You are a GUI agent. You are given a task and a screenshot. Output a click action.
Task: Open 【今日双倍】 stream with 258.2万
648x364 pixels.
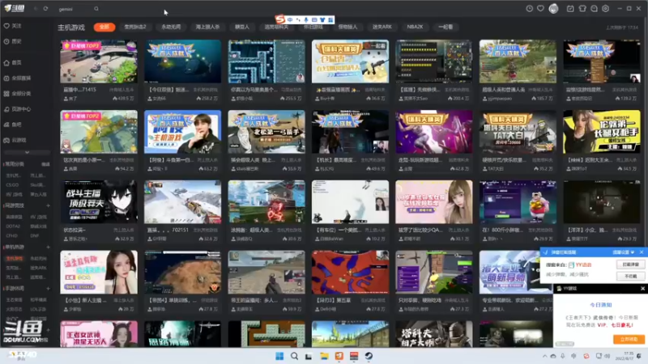click(x=182, y=61)
